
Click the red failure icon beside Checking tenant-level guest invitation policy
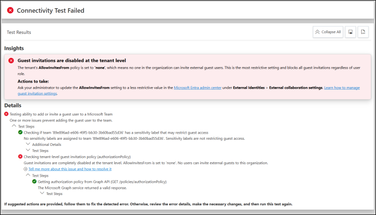tap(20, 157)
